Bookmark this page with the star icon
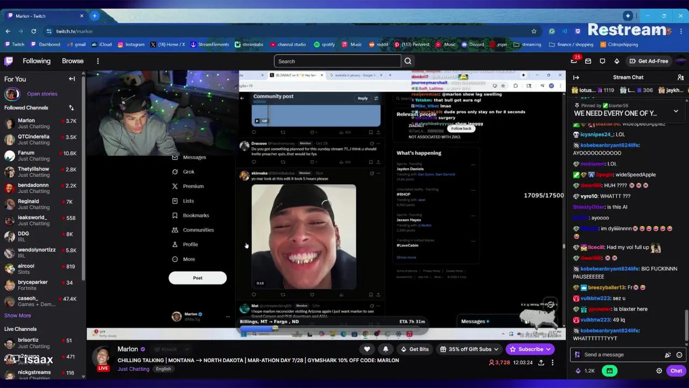This screenshot has width=689, height=388. point(534,31)
